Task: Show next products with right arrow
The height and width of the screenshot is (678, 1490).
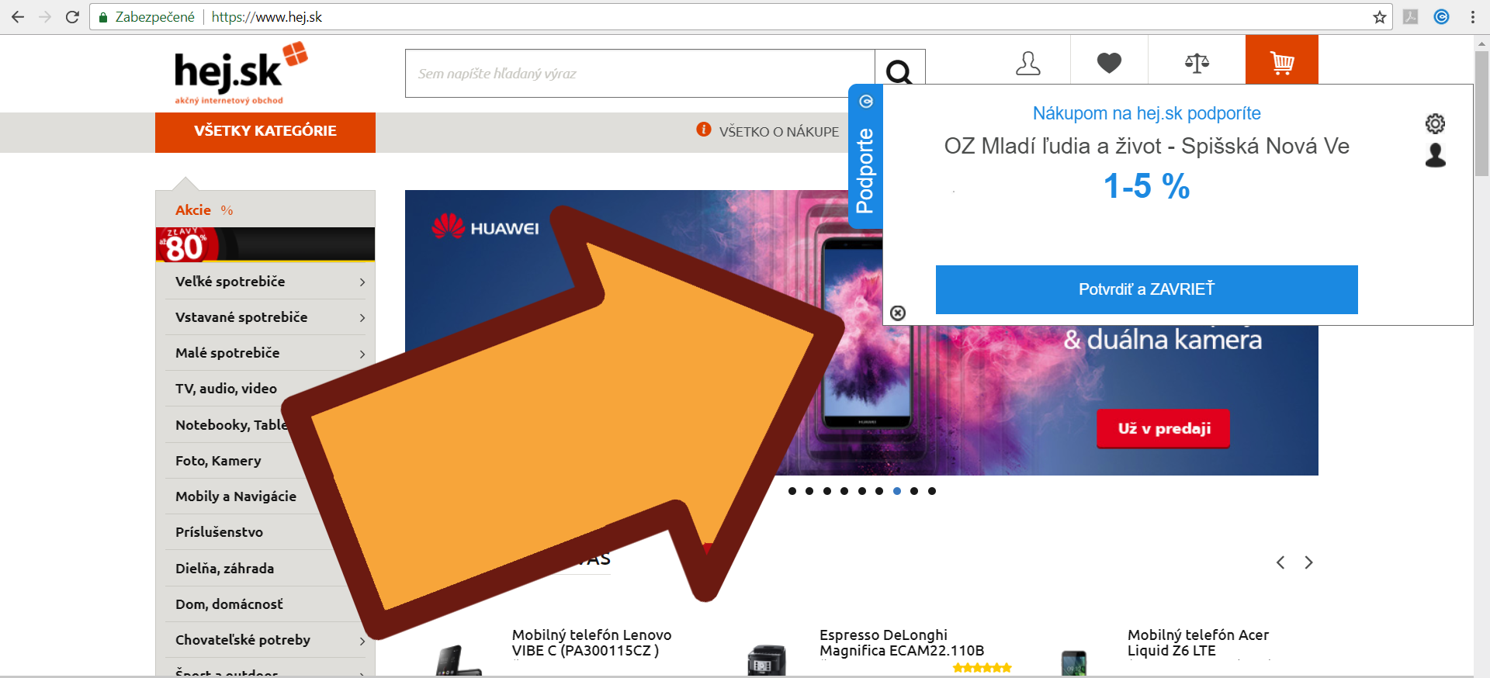Action: point(1308,562)
